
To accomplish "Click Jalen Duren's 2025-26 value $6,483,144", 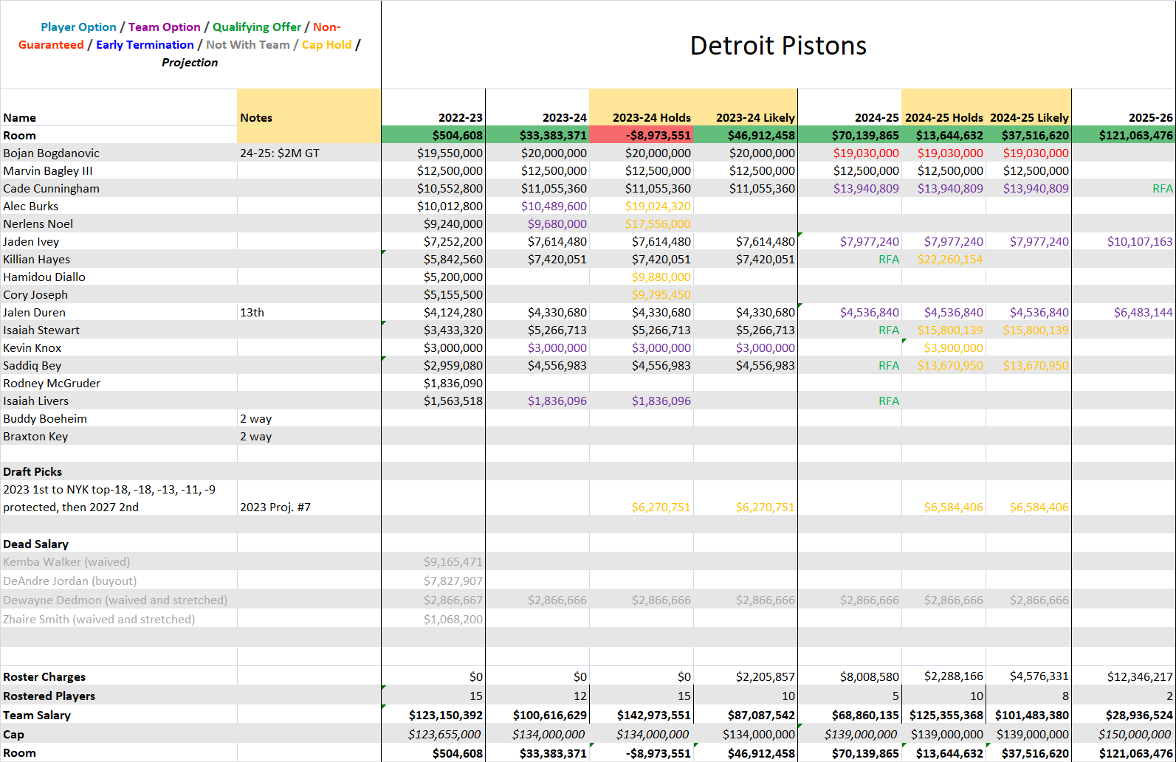I will point(1143,312).
